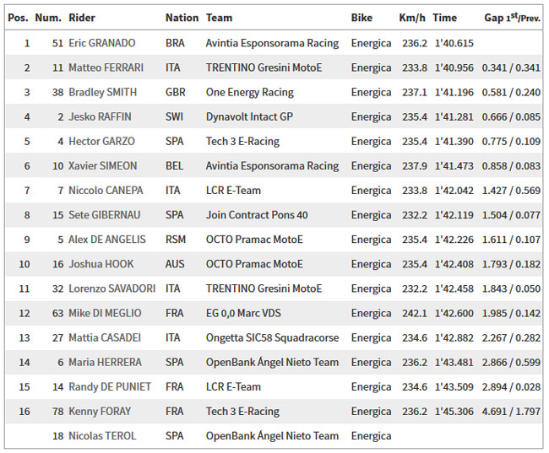Click the Km/h column header
Screen dimensions: 549x453
pos(412,18)
